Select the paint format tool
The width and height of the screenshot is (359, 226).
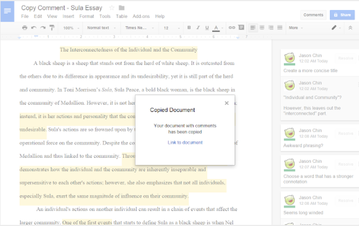[x=52, y=28]
